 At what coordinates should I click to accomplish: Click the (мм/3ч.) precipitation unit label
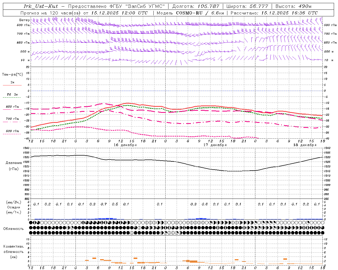pyautogui.click(x=13, y=202)
